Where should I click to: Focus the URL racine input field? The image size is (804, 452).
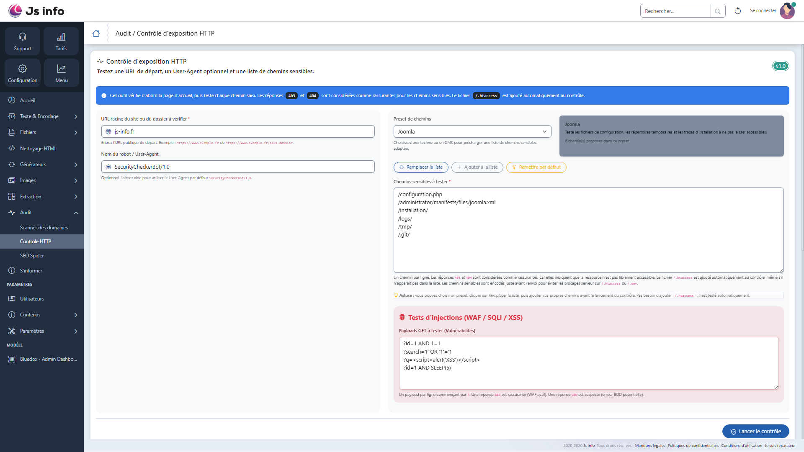tap(238, 131)
